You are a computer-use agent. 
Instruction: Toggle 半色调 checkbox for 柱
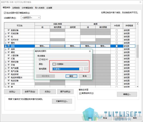117,36
